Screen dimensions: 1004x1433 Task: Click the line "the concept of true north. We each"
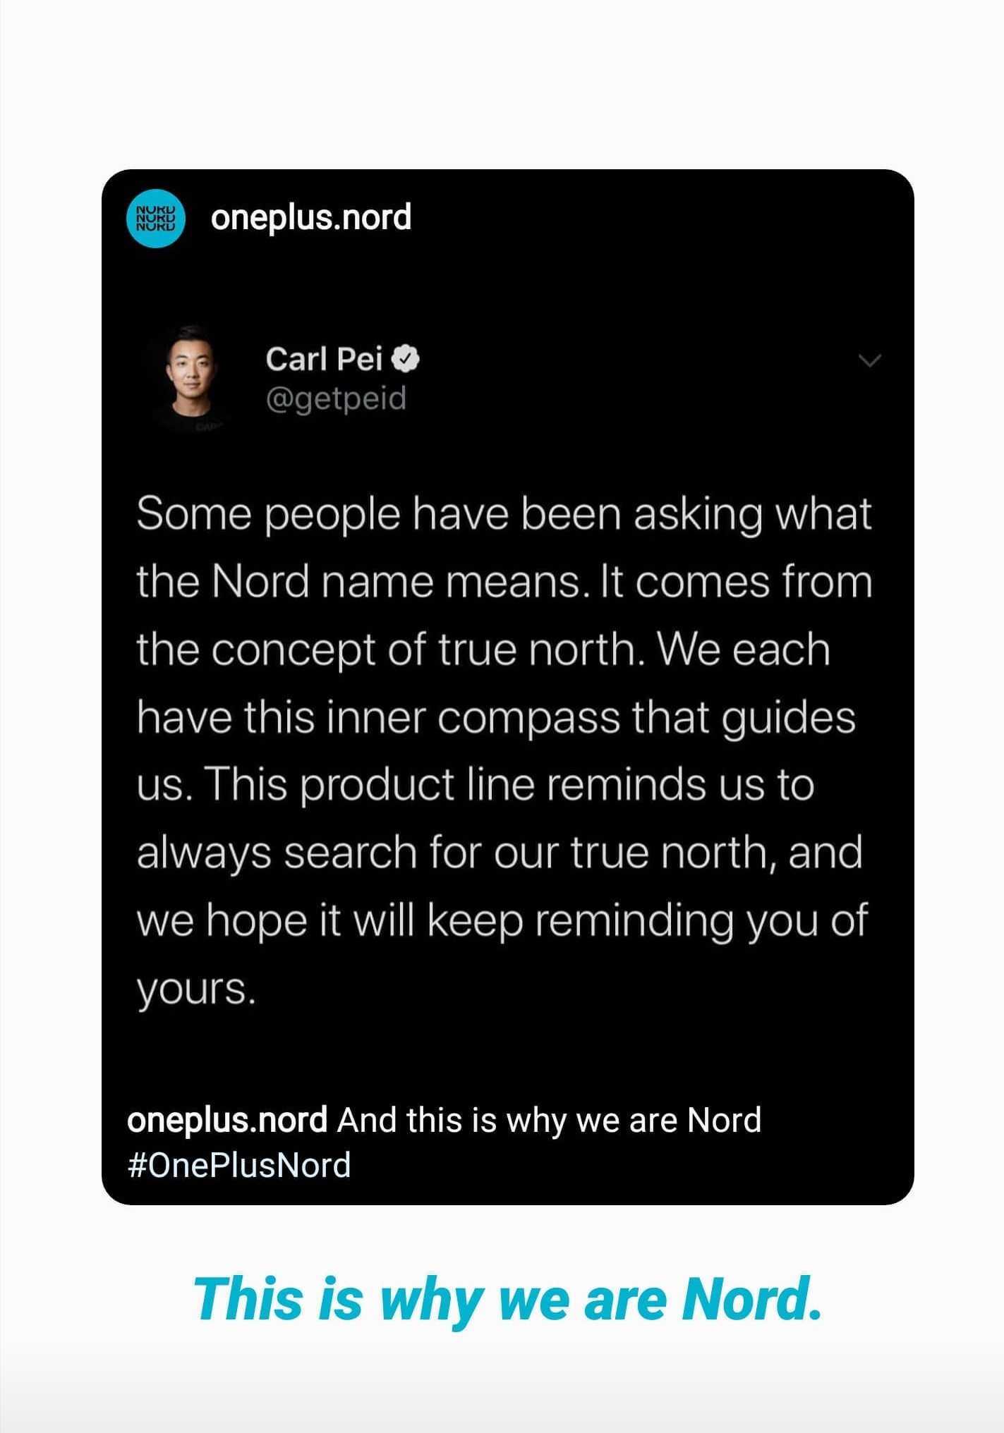click(483, 650)
